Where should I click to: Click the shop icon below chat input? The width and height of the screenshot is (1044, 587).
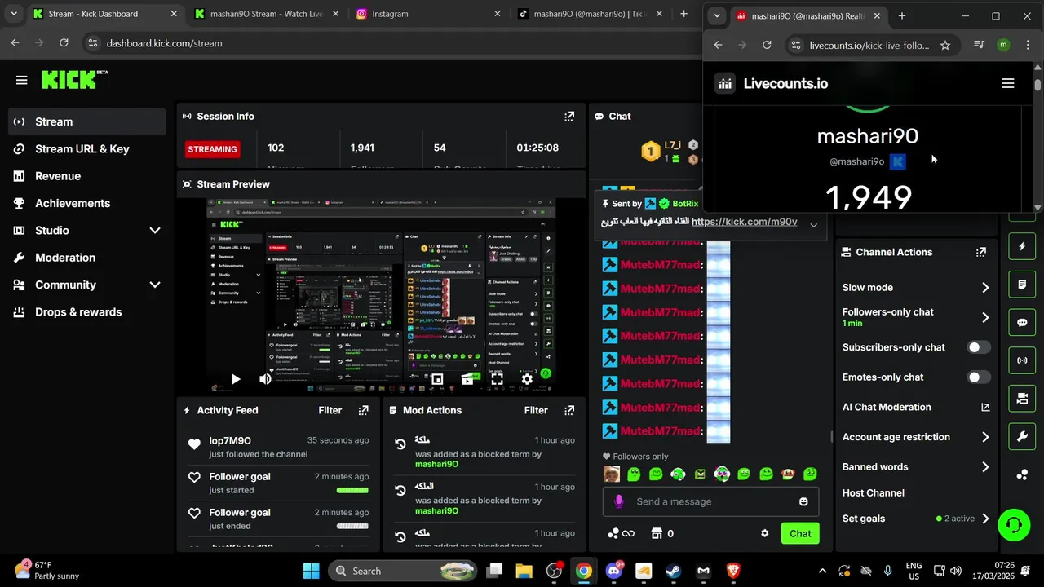pos(657,533)
